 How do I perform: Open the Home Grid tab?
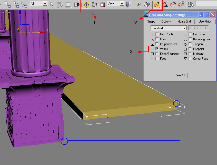click(x=184, y=22)
